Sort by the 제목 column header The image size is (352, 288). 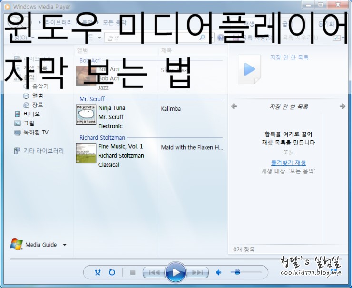[166, 51]
